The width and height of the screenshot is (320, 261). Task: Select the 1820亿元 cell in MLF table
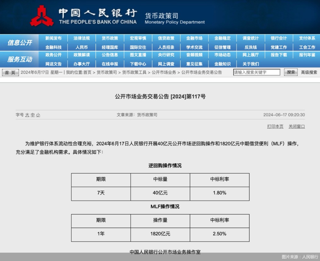[x=160, y=234]
